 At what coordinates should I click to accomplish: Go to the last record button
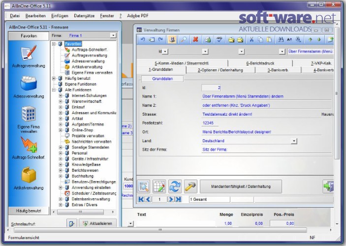point(178,199)
